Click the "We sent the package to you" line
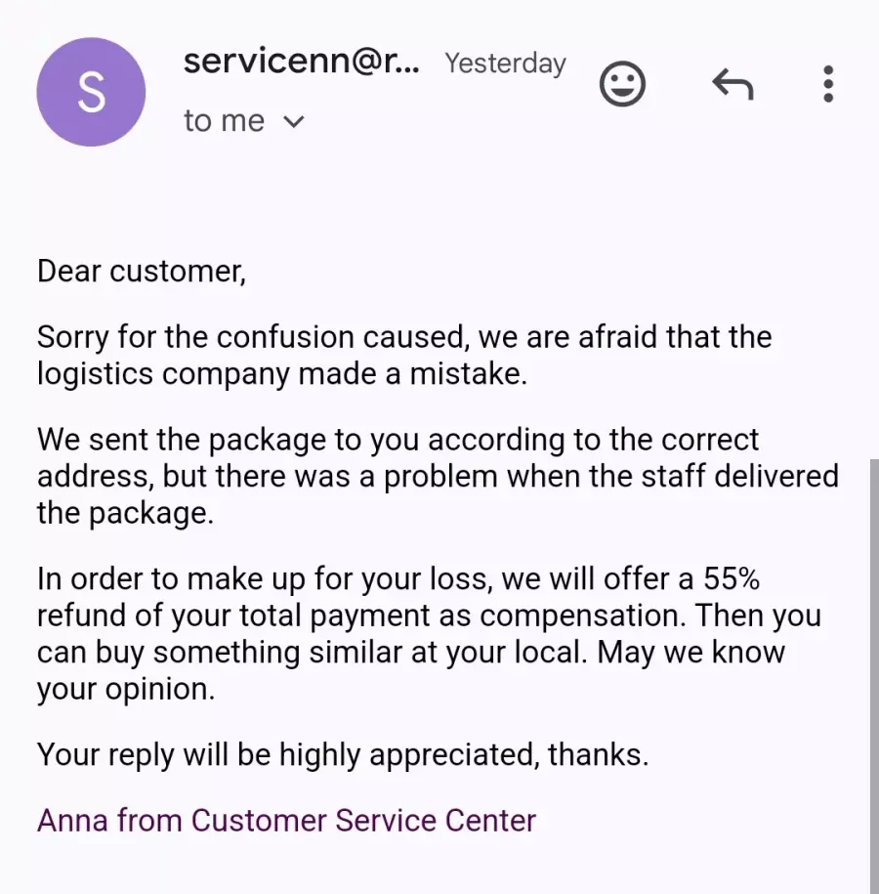The image size is (879, 894). point(228,440)
